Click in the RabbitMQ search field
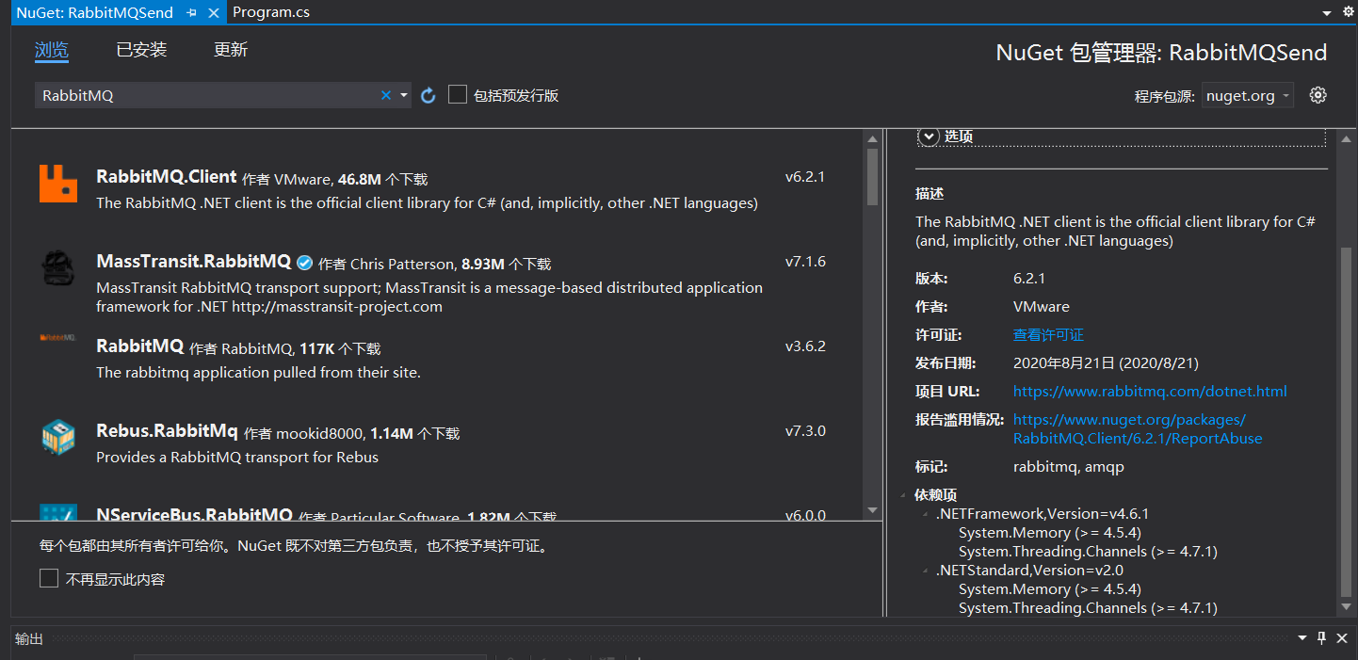The image size is (1358, 660). [207, 95]
